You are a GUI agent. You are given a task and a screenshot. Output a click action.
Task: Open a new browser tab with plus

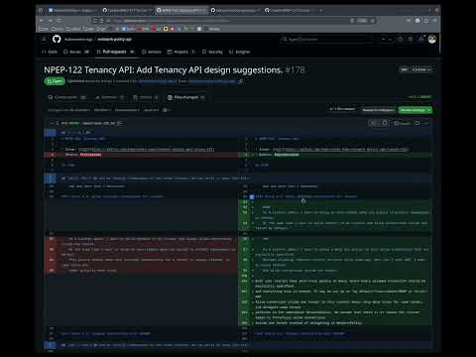320,10
